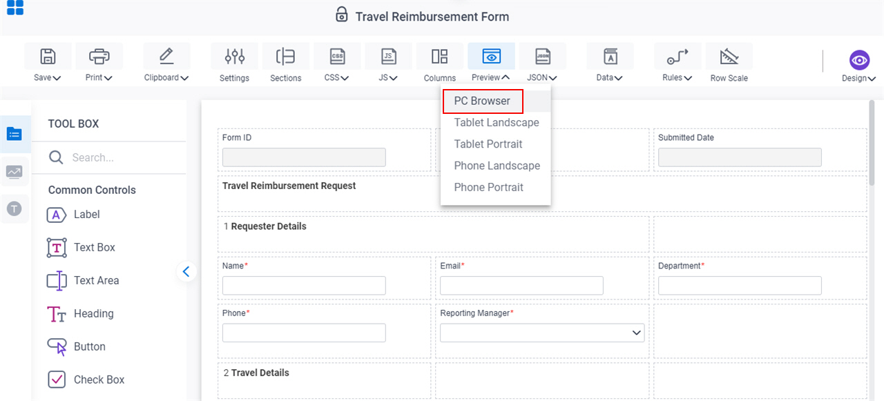The width and height of the screenshot is (884, 401).
Task: Click the form canvas vertical scrollbar
Action: pyautogui.click(x=872, y=138)
